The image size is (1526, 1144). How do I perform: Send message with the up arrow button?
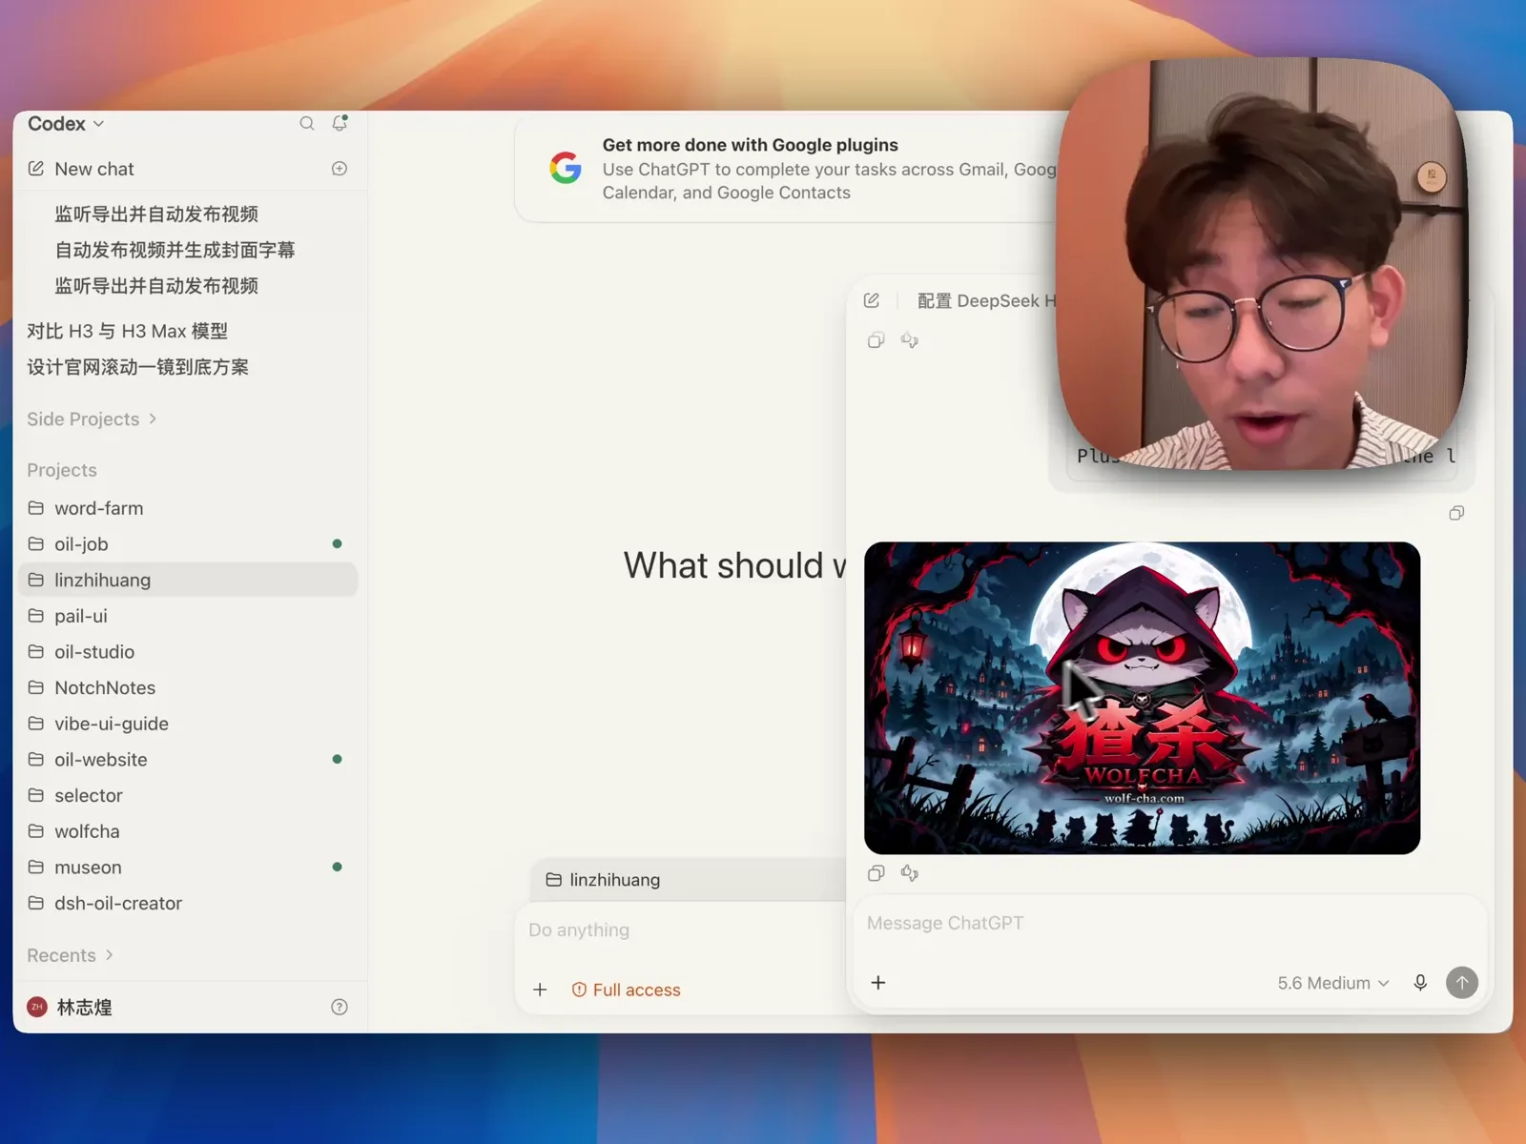pos(1462,983)
